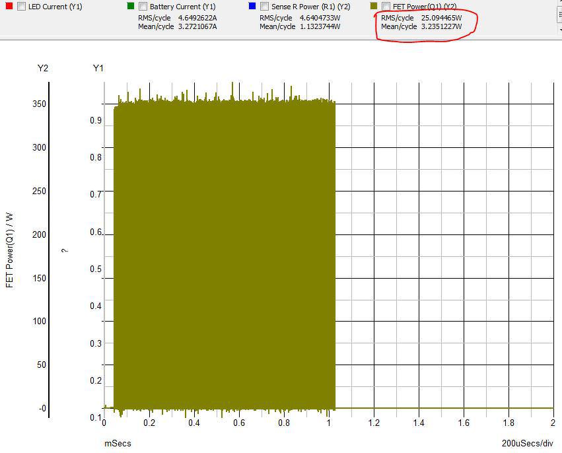The width and height of the screenshot is (562, 453).
Task: Click the green Battery Current color swatch
Action: pyautogui.click(x=131, y=6)
